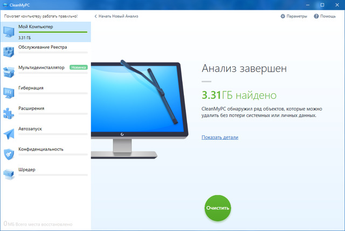Click the back chevron before Начать Новый Анализ

point(95,16)
